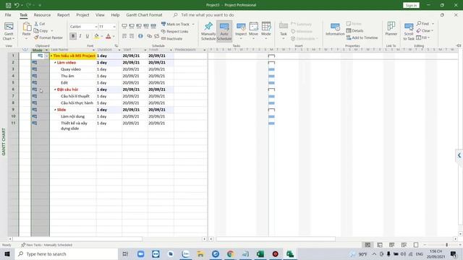This screenshot has height=260, width=463.
Task: Click the Outdent Task icon
Action: pos(124,36)
